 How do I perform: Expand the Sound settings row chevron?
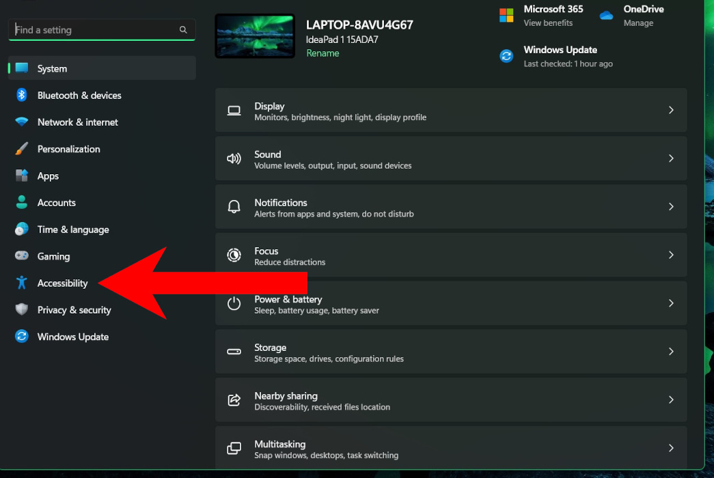coord(670,158)
